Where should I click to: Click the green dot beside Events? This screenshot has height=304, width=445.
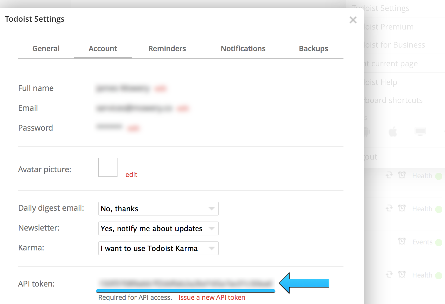(x=439, y=242)
